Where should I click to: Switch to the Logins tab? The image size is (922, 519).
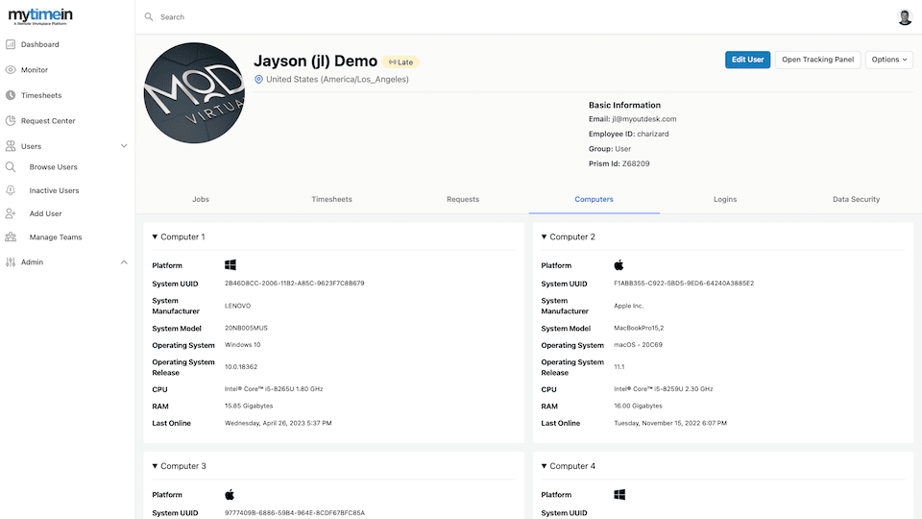[725, 199]
